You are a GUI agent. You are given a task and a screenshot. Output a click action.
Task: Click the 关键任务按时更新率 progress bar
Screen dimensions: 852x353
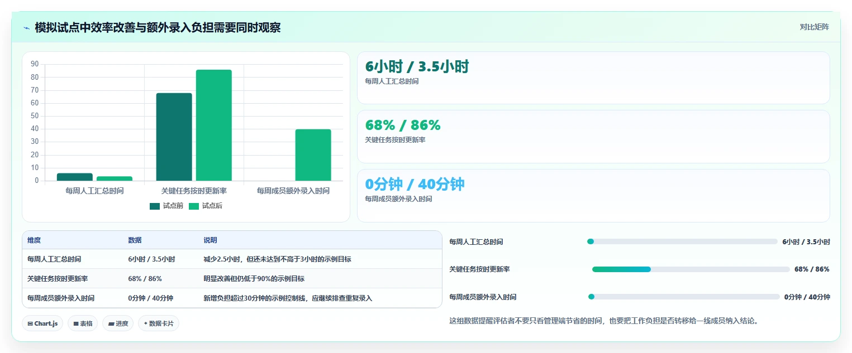691,269
